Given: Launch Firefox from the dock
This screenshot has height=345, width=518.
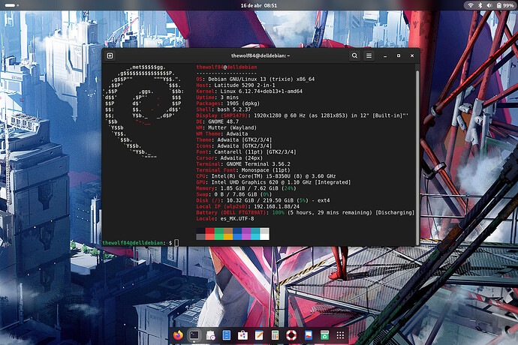Looking at the screenshot, I should coord(178,335).
